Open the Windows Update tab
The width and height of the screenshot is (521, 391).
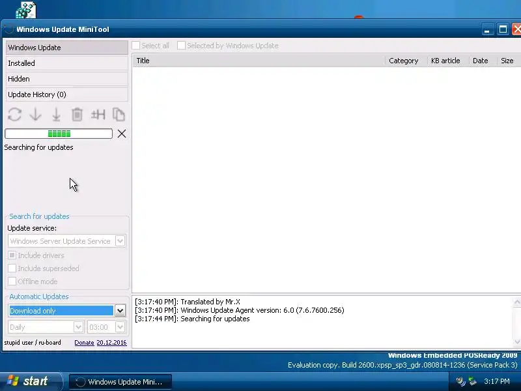67,48
